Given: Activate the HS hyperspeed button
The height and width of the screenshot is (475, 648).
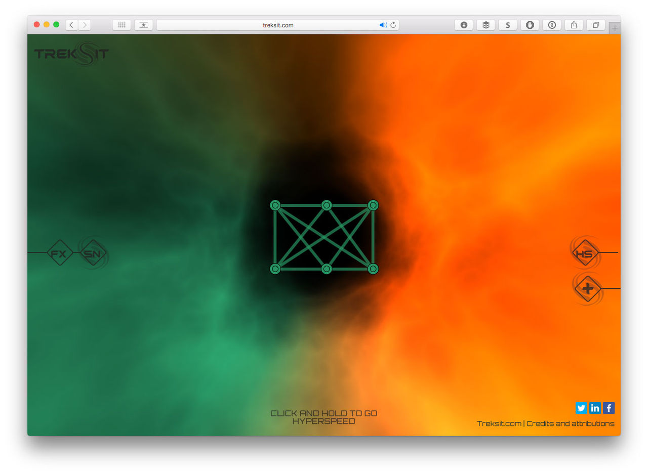Looking at the screenshot, I should [x=585, y=253].
